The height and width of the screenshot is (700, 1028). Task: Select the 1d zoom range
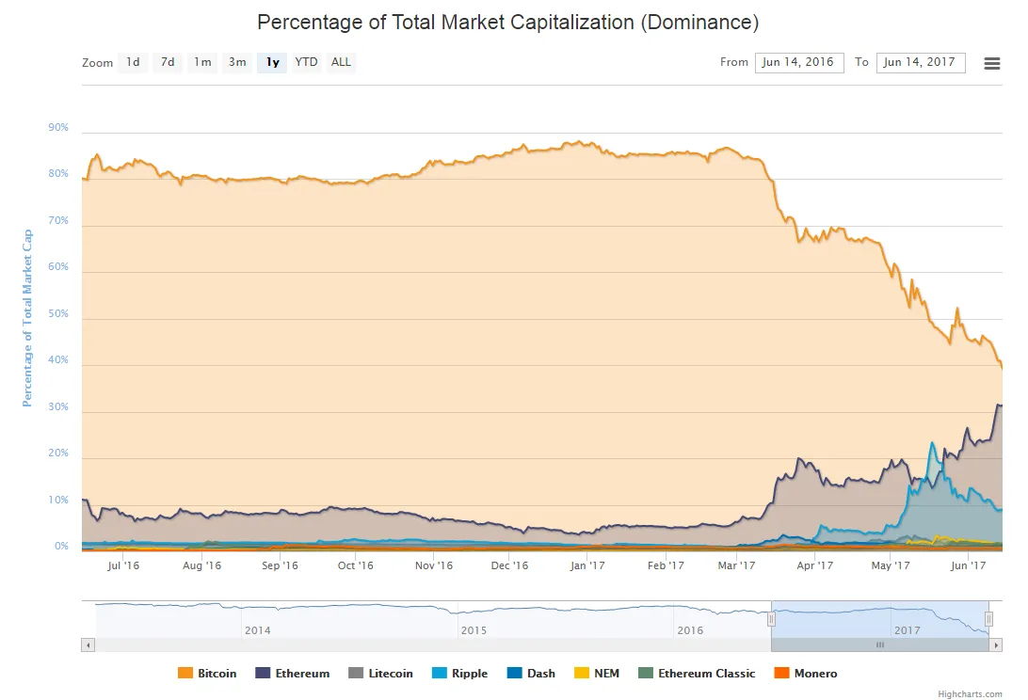133,62
